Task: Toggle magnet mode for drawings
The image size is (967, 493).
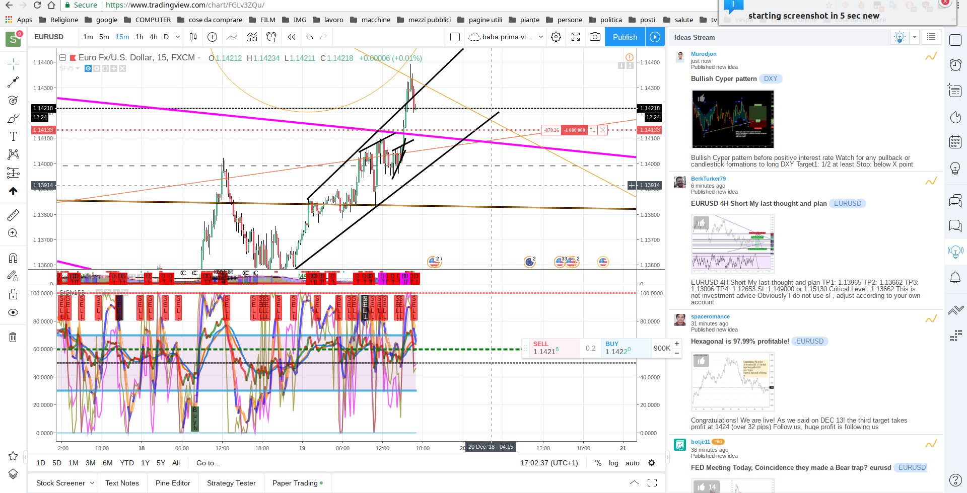Action: [13, 258]
